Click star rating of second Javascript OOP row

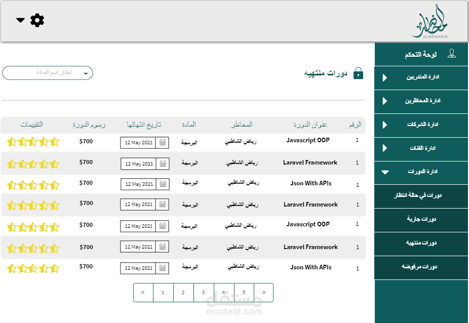[33, 227]
